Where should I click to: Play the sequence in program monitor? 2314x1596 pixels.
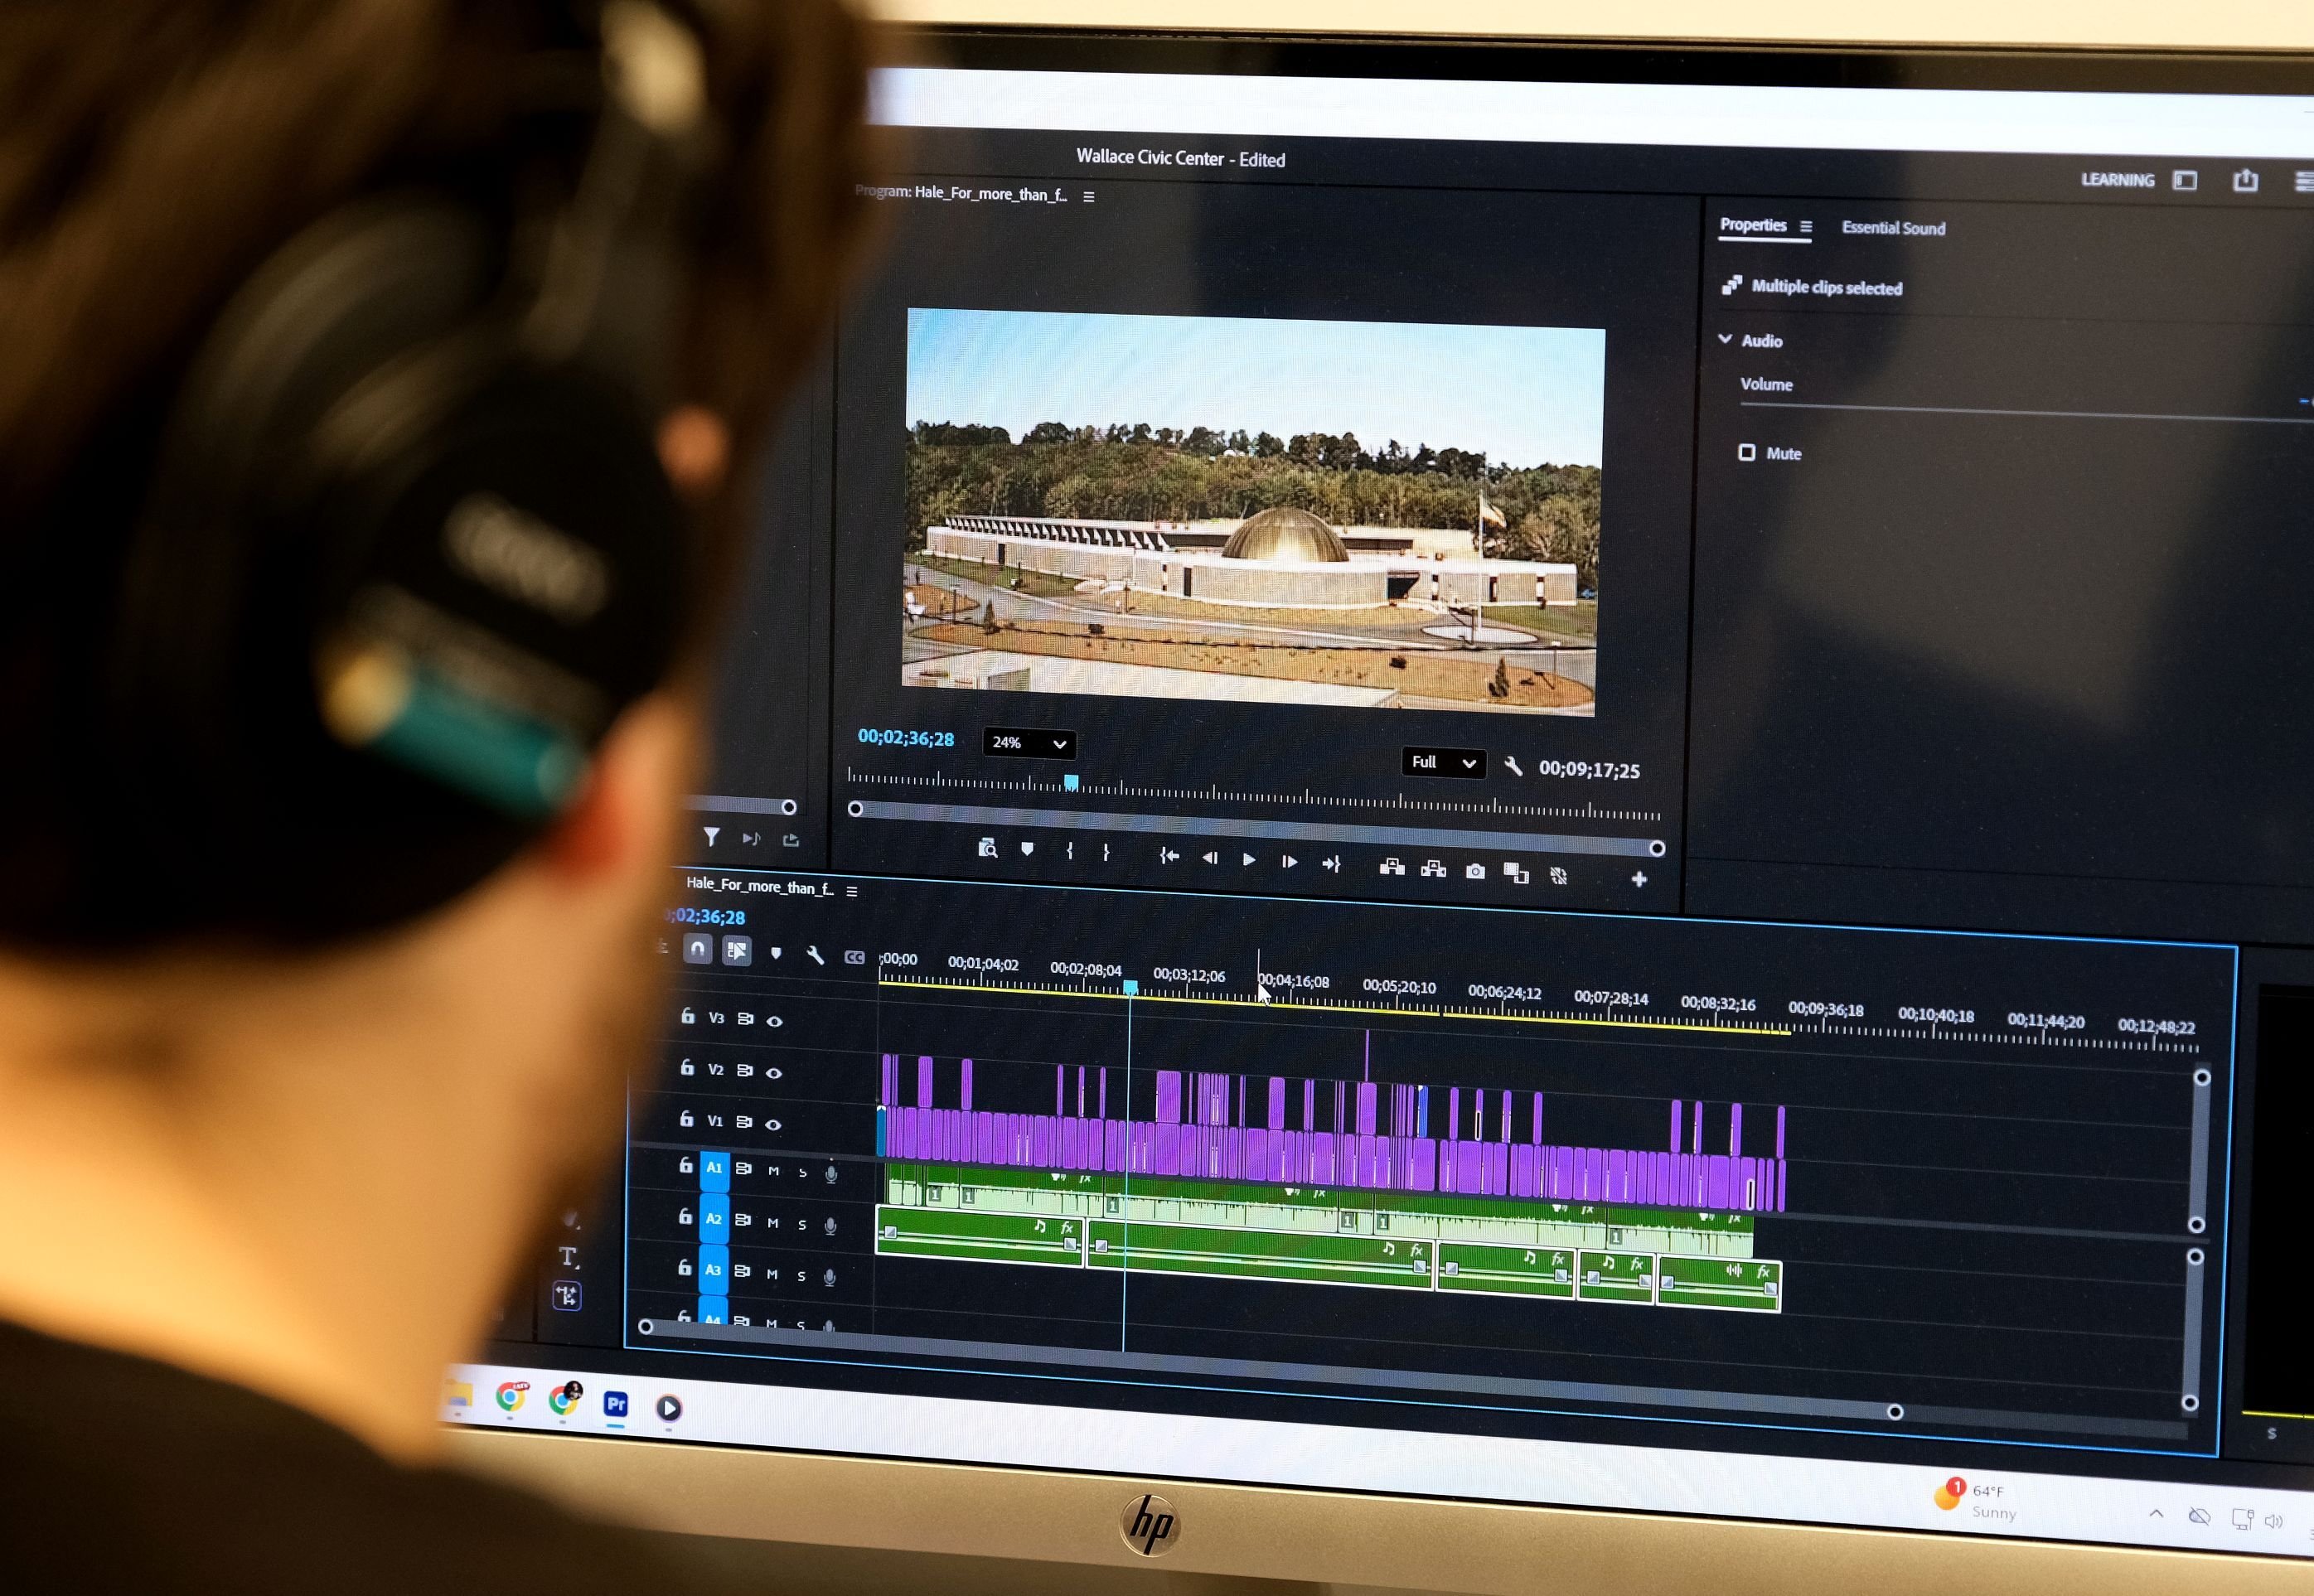coord(1249,859)
